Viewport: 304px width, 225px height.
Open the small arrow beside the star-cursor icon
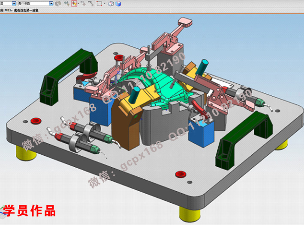click(x=78, y=3)
